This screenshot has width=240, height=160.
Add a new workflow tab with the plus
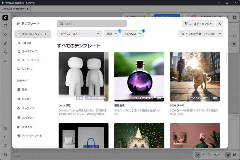click(x=34, y=9)
